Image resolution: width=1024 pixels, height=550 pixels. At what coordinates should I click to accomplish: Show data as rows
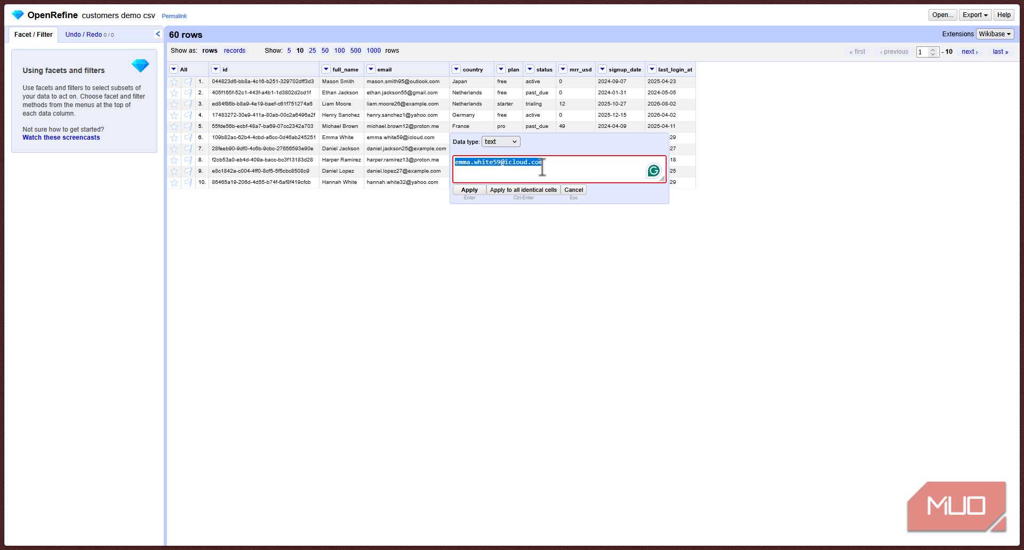click(x=210, y=51)
